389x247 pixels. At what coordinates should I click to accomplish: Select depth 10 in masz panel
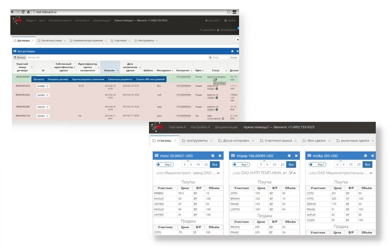point(198,164)
